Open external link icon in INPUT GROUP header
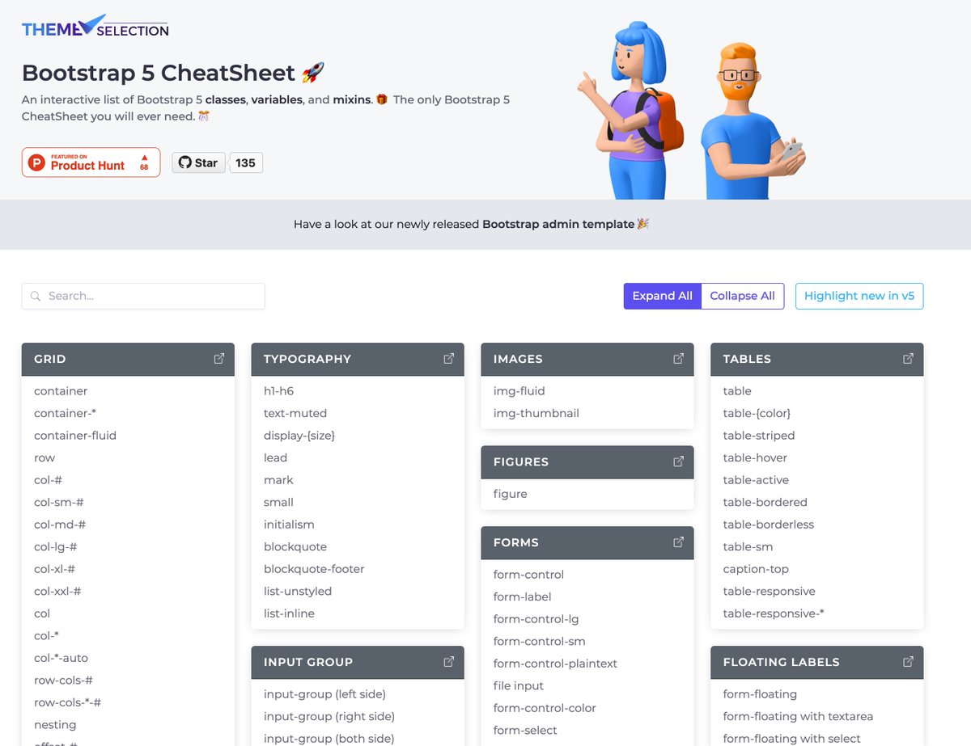Viewport: 971px width, 746px height. pos(449,661)
